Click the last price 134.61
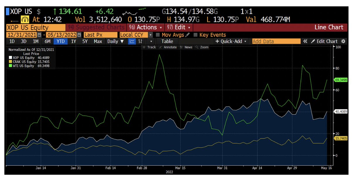The image size is (352, 178). (70, 12)
